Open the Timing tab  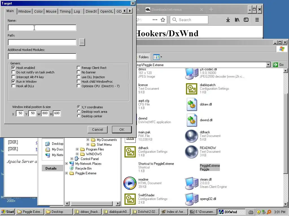coord(65,11)
